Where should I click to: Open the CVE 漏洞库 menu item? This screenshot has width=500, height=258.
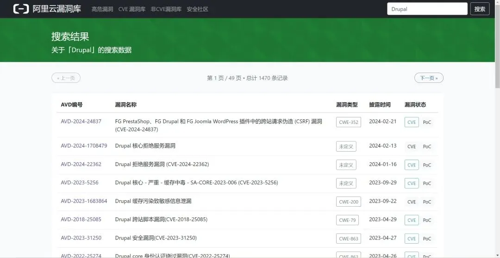(x=131, y=9)
